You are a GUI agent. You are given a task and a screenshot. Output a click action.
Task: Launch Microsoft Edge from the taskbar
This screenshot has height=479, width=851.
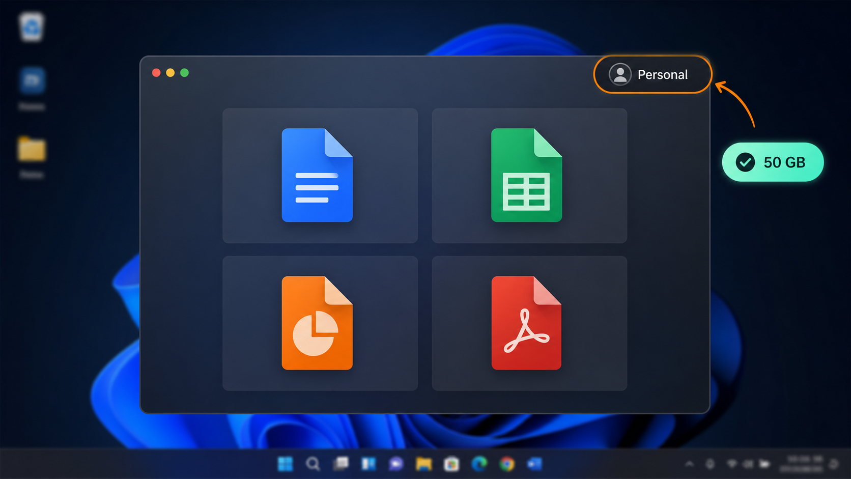click(x=479, y=464)
